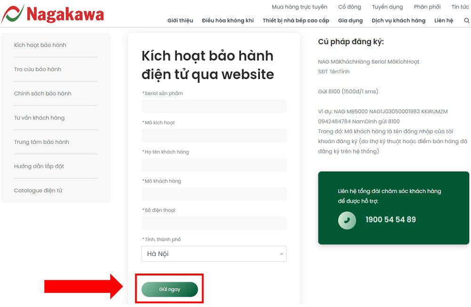
Task: Click the Serial sản phẩm input field
Action: tap(214, 106)
